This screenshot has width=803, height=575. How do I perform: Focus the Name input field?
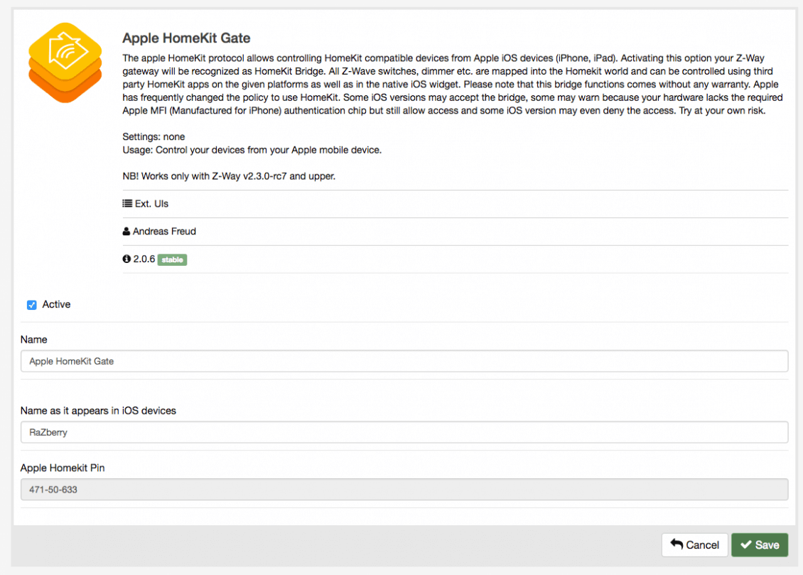point(404,361)
